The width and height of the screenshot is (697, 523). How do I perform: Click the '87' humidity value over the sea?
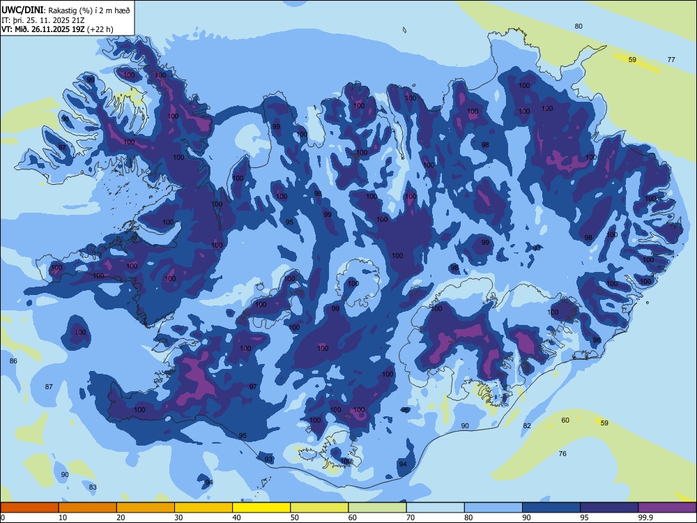coord(49,386)
